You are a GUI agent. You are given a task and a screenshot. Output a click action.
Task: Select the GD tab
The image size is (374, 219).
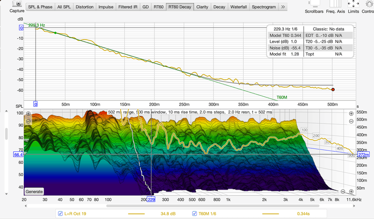coord(145,7)
